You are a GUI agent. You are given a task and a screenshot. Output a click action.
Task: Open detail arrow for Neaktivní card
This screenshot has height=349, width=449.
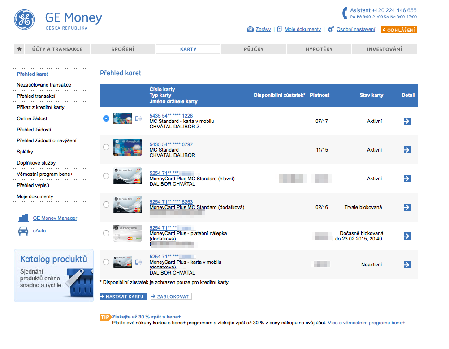coord(407,264)
